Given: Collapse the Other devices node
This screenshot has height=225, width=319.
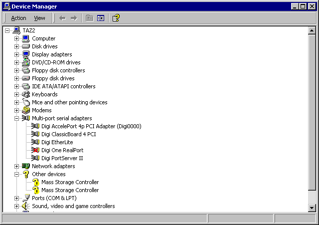Looking at the screenshot, I should click(x=16, y=174).
